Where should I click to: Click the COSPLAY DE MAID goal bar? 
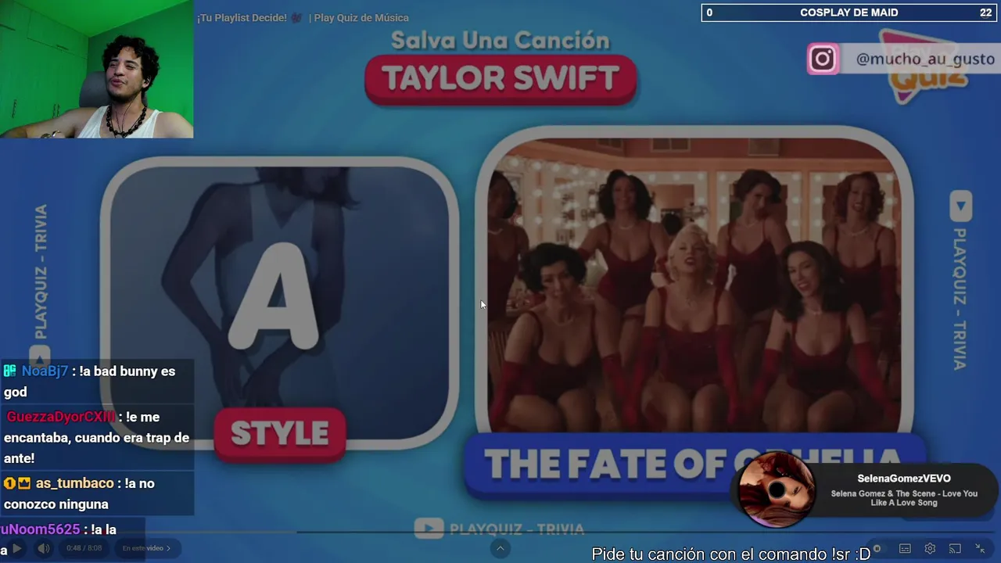[x=849, y=13]
